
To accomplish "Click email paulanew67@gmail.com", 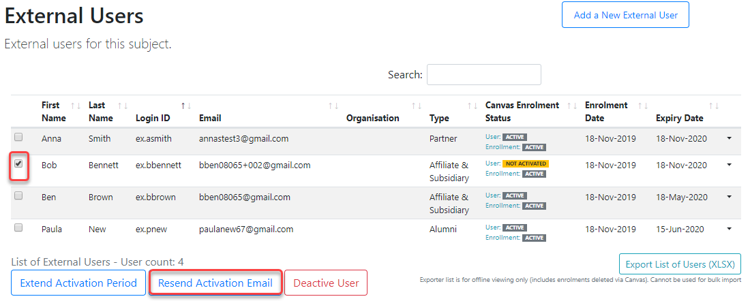I will pyautogui.click(x=246, y=229).
